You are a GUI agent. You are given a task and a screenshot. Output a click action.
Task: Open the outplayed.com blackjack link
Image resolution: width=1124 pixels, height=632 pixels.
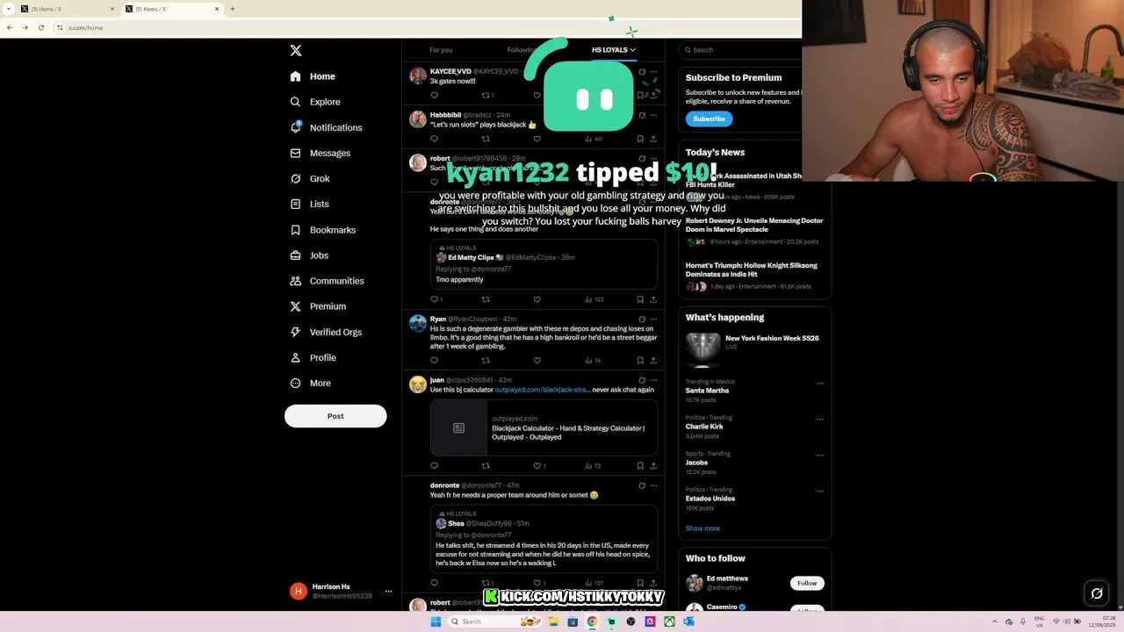[541, 390]
